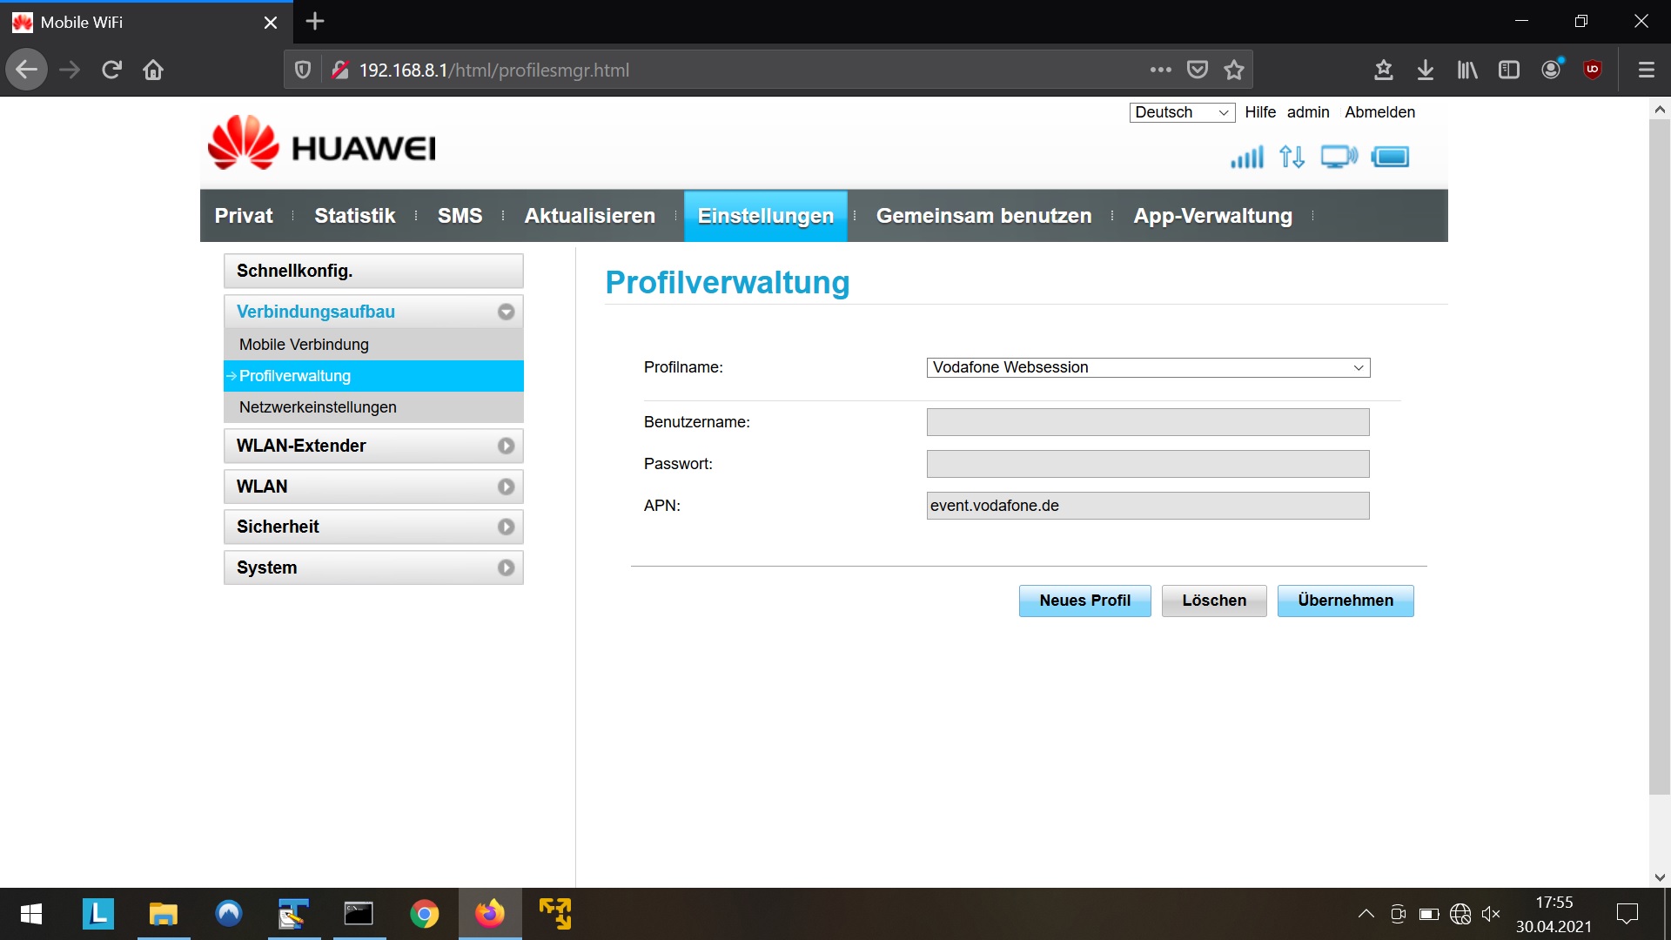Open the Deutsch language dropdown
1671x940 pixels.
pos(1182,112)
